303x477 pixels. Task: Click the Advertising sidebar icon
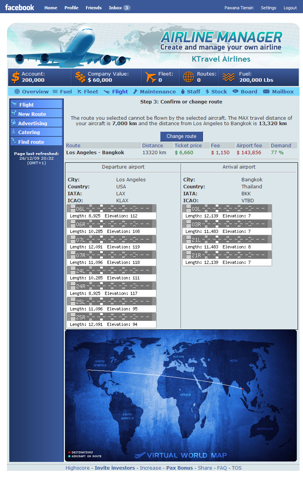click(14, 122)
